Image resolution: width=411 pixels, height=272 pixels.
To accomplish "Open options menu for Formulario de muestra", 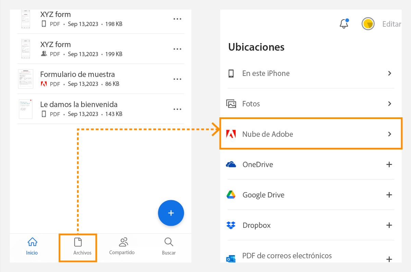I will (x=177, y=79).
